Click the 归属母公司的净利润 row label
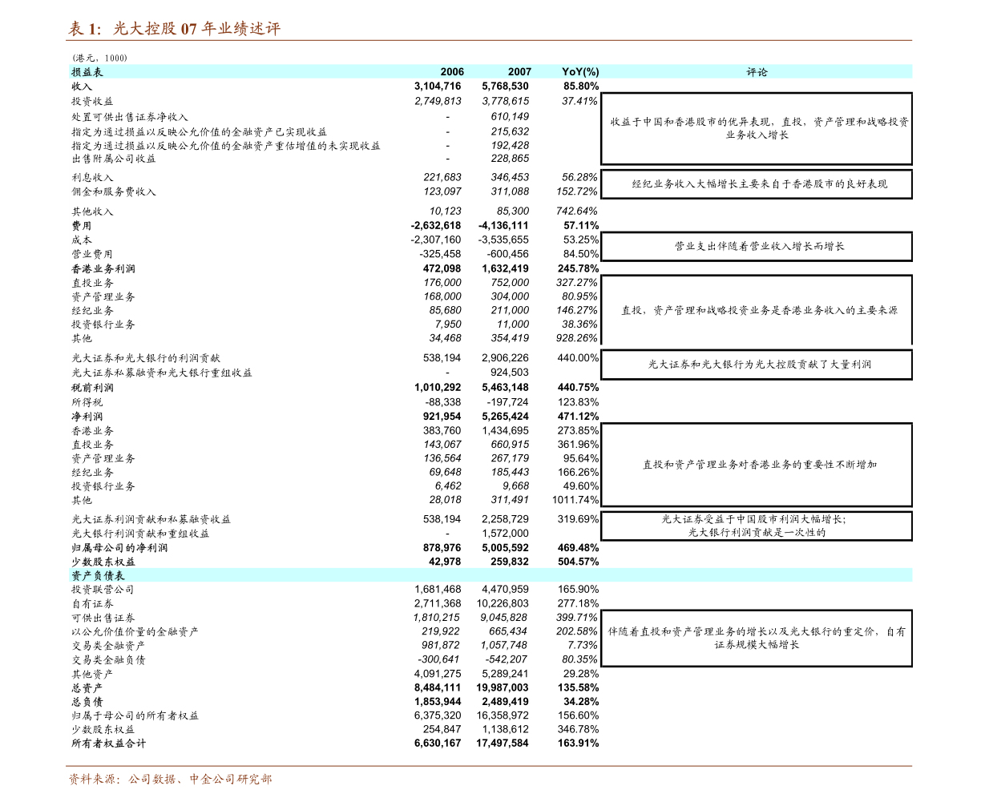The width and height of the screenshot is (981, 802). (119, 549)
